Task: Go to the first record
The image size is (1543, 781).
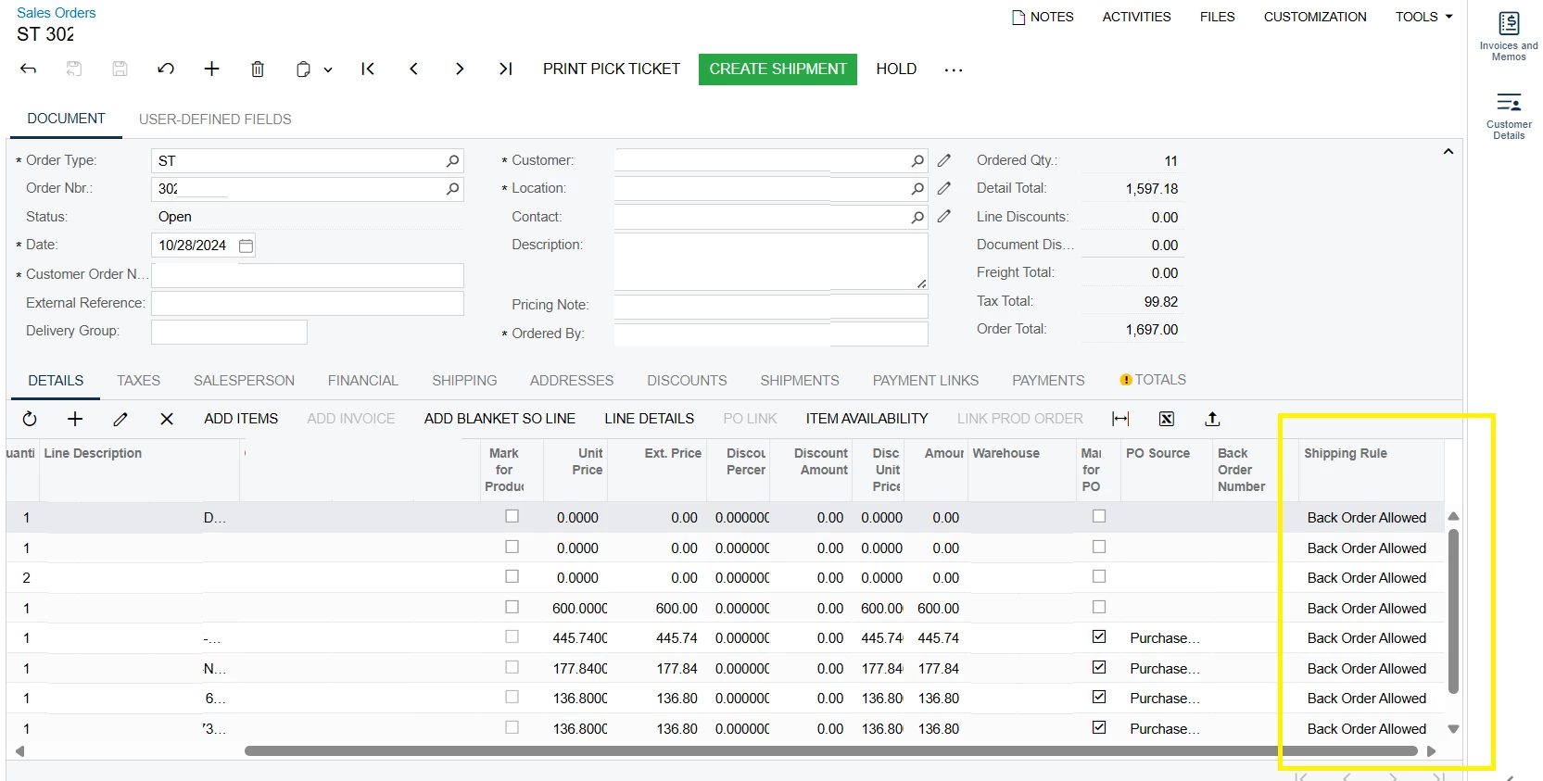Action: [x=368, y=69]
